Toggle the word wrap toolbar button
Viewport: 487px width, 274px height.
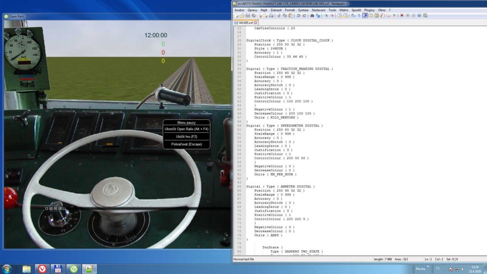pyautogui.click(x=353, y=16)
